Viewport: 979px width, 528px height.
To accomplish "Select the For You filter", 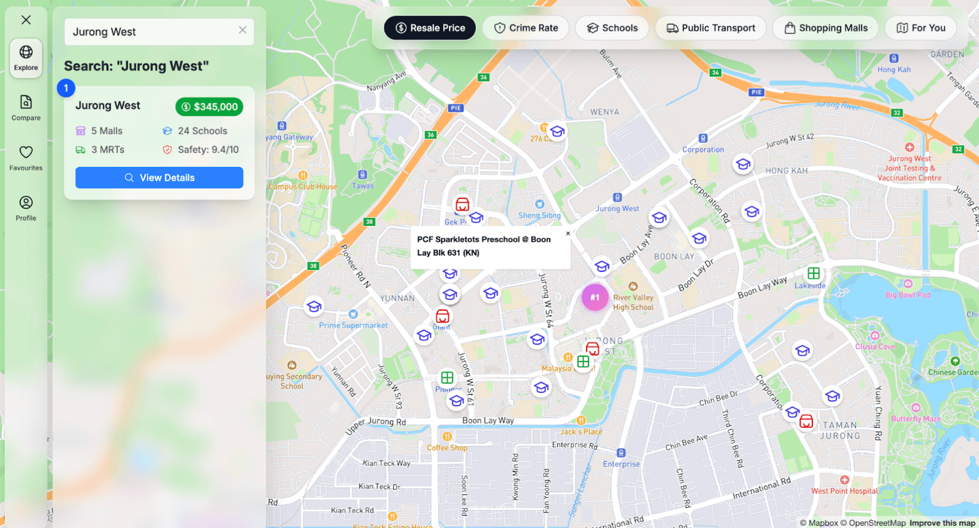I will tap(921, 28).
